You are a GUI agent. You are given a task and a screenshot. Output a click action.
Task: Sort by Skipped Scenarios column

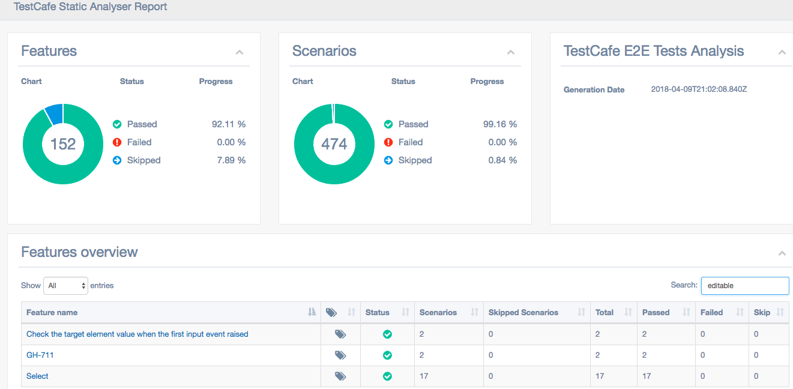coord(537,312)
